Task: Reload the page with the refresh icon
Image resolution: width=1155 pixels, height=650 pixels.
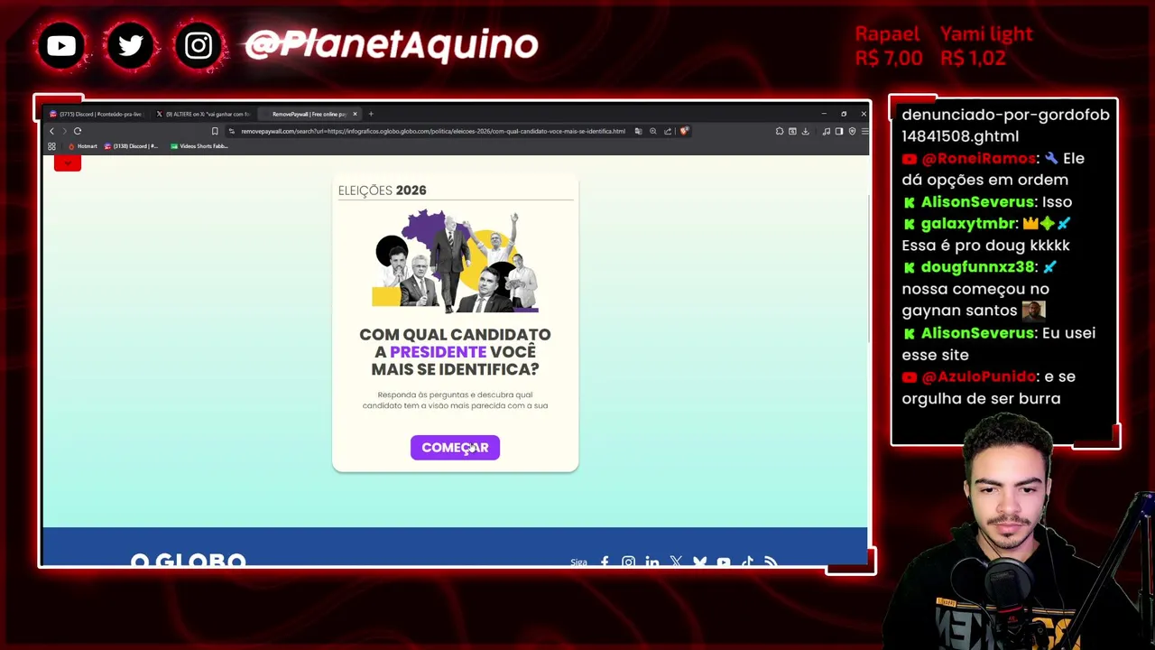Action: click(78, 131)
